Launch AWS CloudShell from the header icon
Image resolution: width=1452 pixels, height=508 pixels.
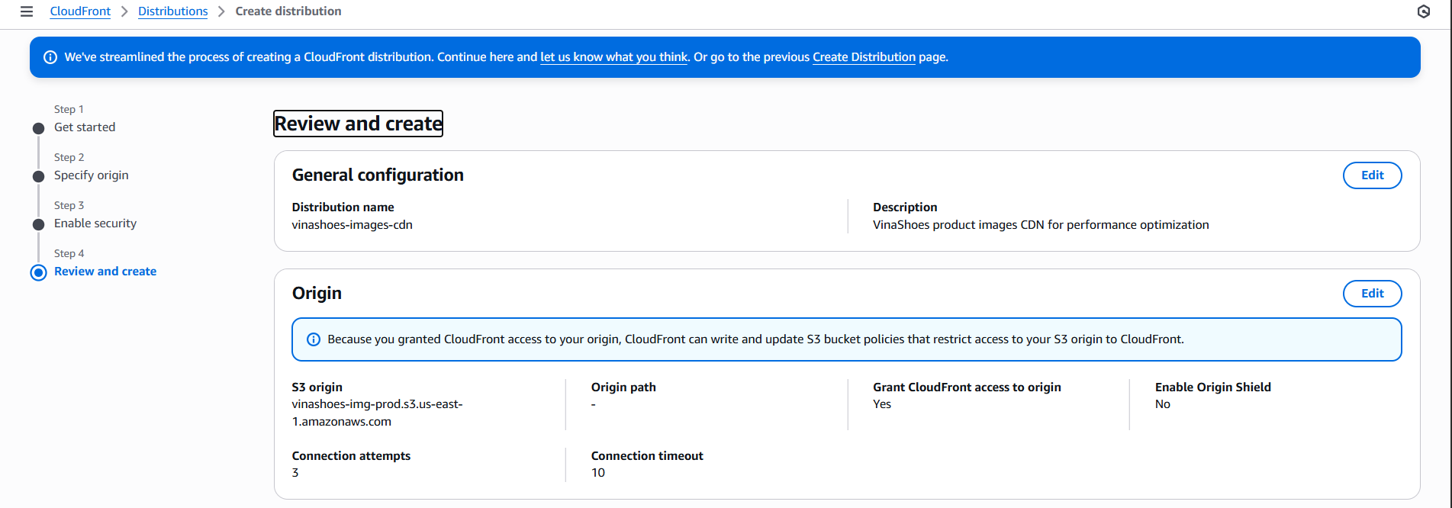click(1424, 11)
